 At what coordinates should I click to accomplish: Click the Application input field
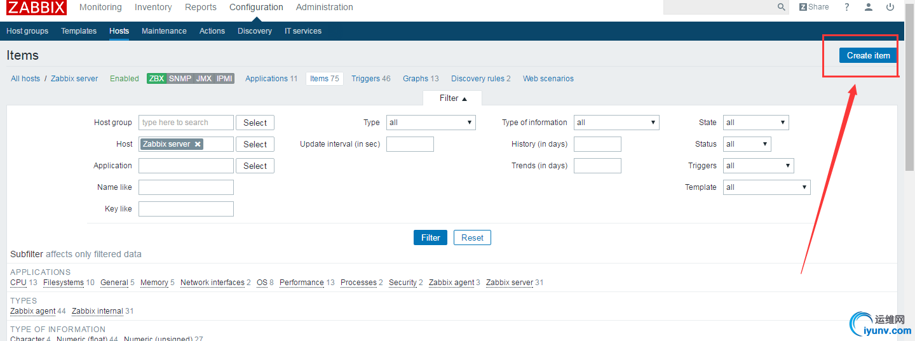click(x=186, y=166)
